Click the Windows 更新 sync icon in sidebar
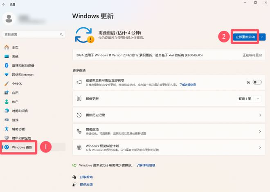The width and height of the screenshot is (270, 192). click(7, 147)
